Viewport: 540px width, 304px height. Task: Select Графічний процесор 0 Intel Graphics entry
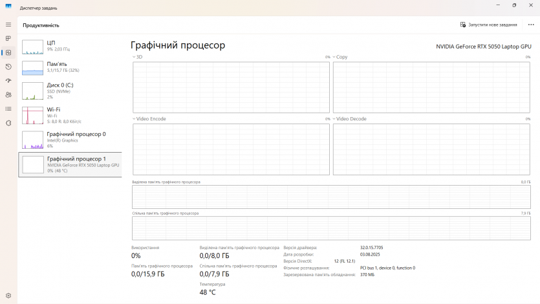tap(70, 140)
